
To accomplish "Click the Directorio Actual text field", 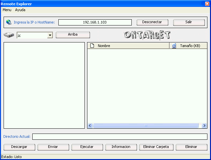I will click(x=120, y=136).
